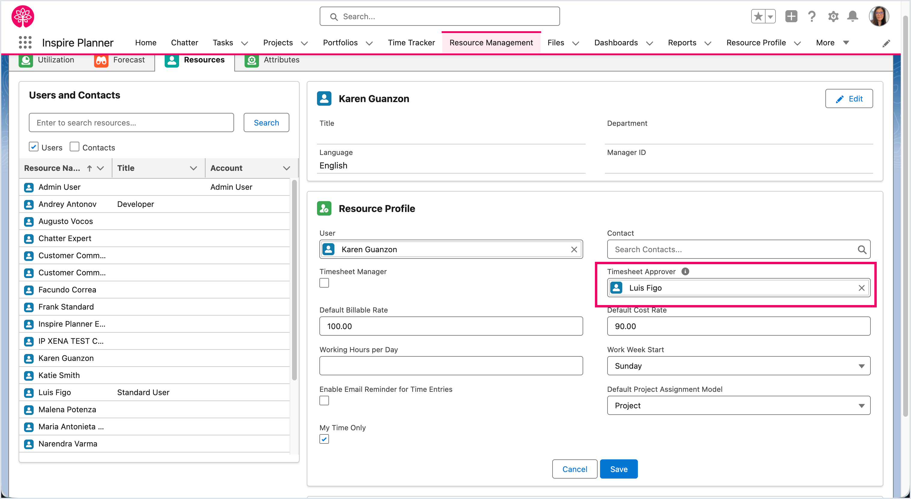This screenshot has height=499, width=911.
Task: Open the help question mark icon
Action: point(812,17)
